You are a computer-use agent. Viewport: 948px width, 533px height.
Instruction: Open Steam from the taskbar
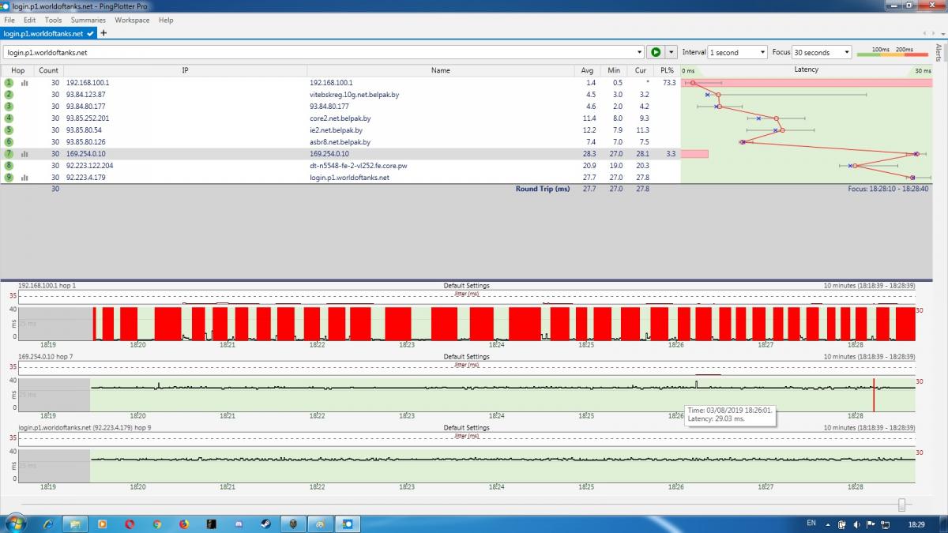click(265, 524)
